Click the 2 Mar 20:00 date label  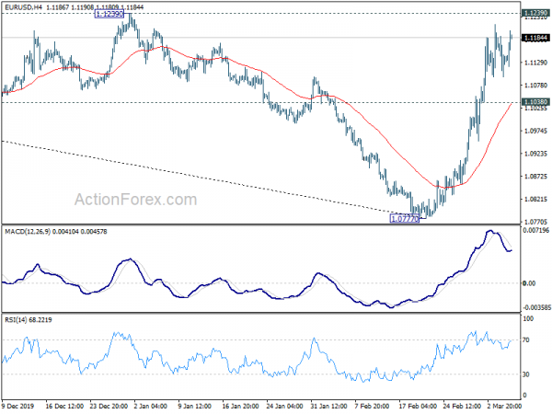[504, 406]
